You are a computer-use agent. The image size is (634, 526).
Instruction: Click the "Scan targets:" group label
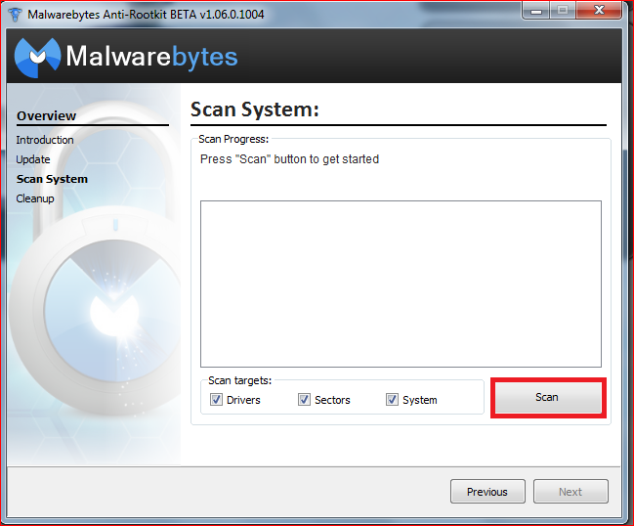(x=239, y=380)
